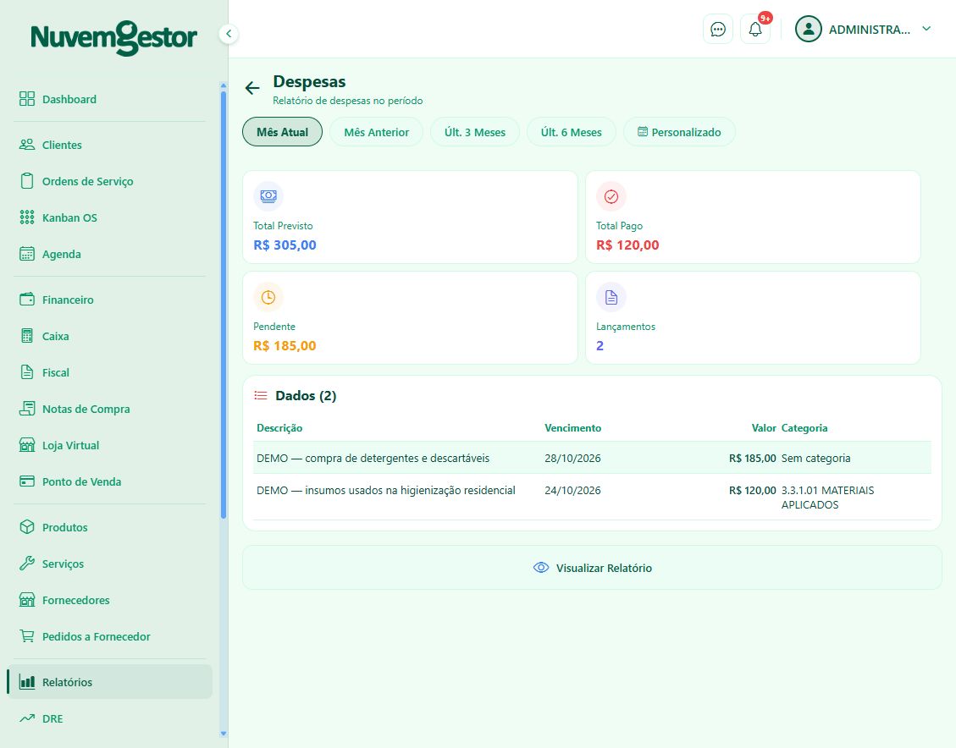
Task: Click the 'Sem categoria' cell
Action: tap(815, 458)
